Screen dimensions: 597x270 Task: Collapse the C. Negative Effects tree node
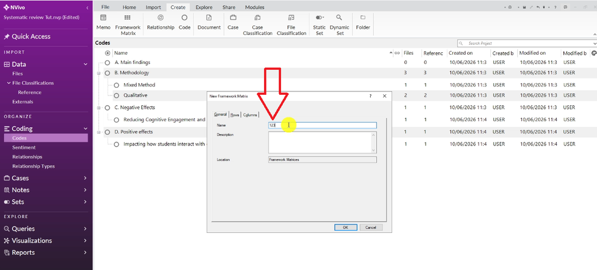tap(99, 108)
